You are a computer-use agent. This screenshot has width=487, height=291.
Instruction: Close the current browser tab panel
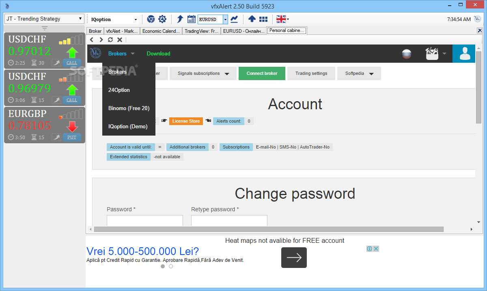pyautogui.click(x=480, y=31)
